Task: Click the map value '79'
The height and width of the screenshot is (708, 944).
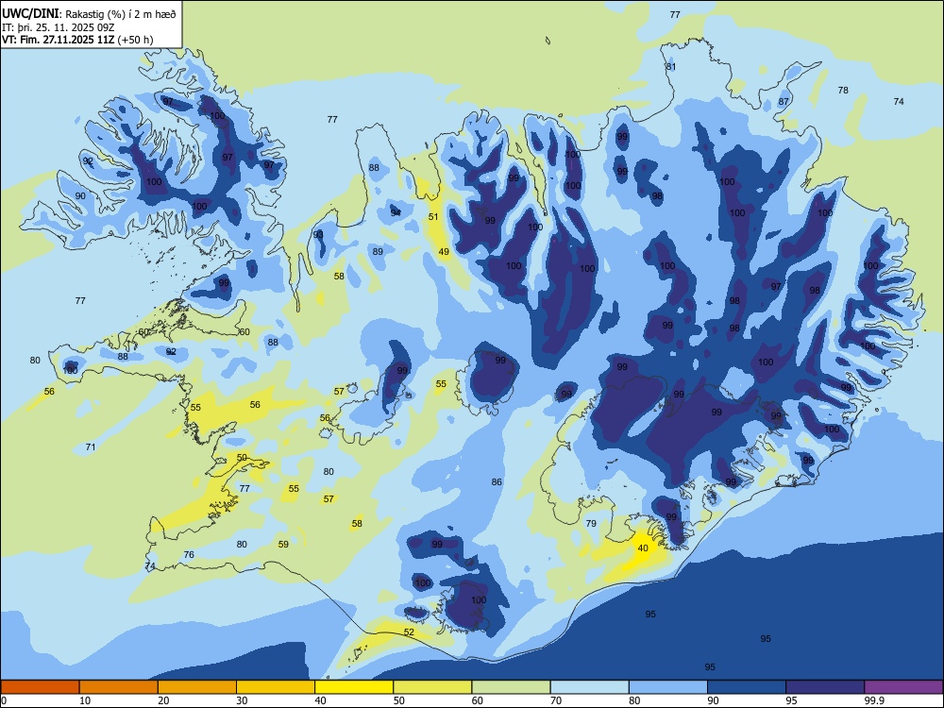Action: [x=591, y=523]
